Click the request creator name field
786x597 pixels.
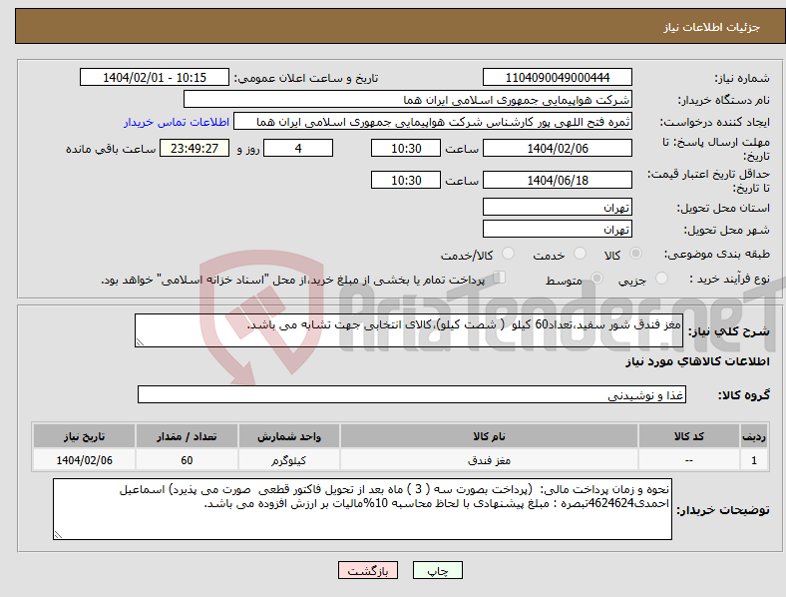433,122
